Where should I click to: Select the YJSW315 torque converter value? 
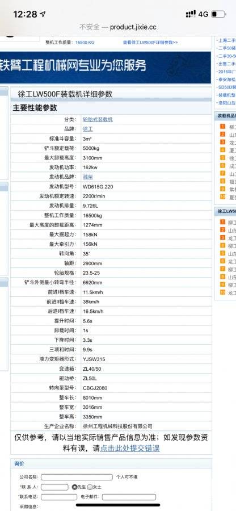point(94,359)
